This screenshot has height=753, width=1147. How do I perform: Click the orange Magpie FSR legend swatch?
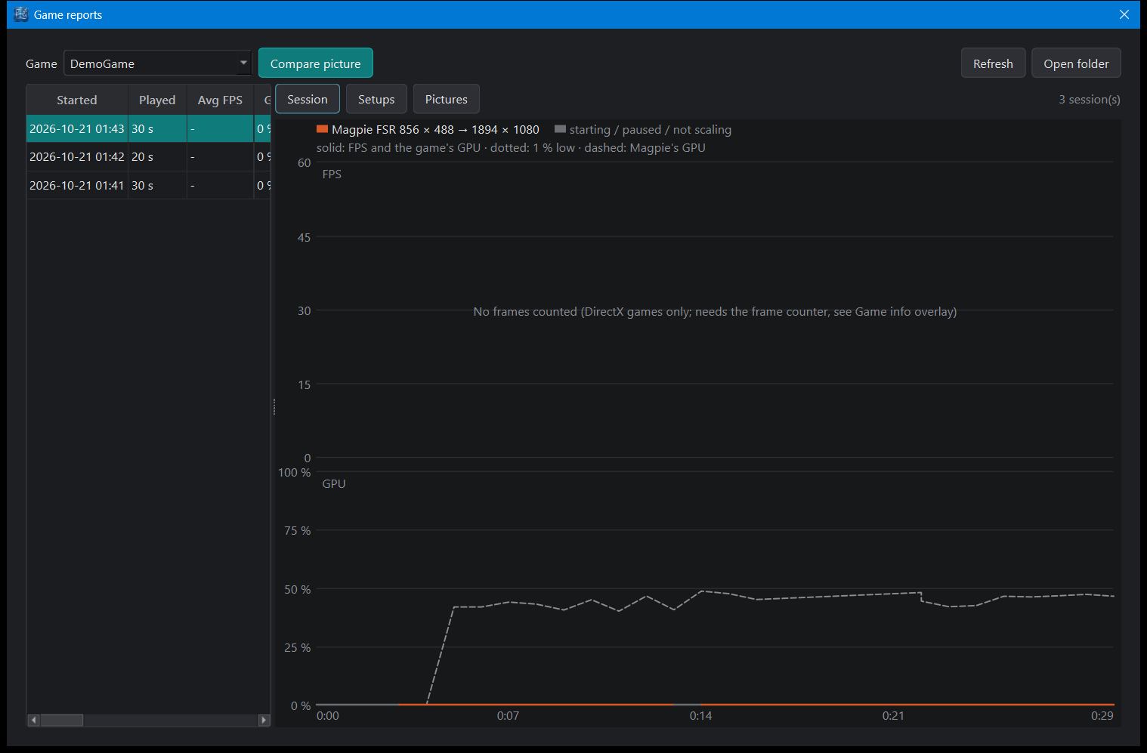[322, 129]
